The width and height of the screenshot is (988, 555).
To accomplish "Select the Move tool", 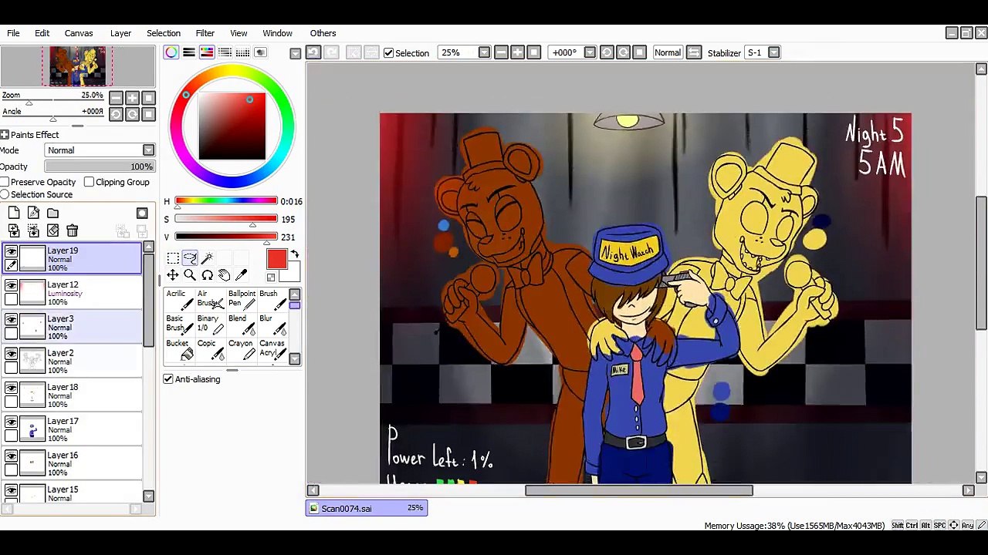I will [173, 275].
